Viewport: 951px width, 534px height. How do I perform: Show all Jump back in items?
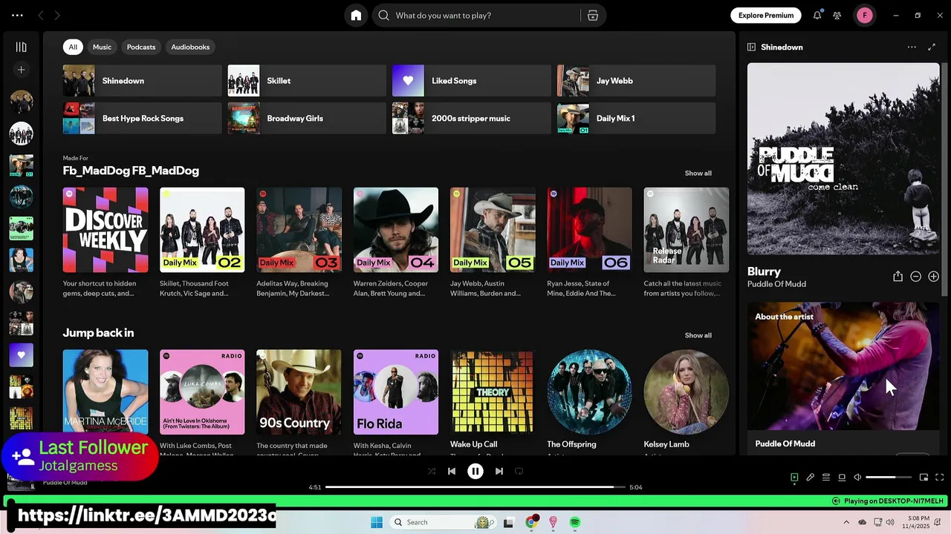click(698, 335)
